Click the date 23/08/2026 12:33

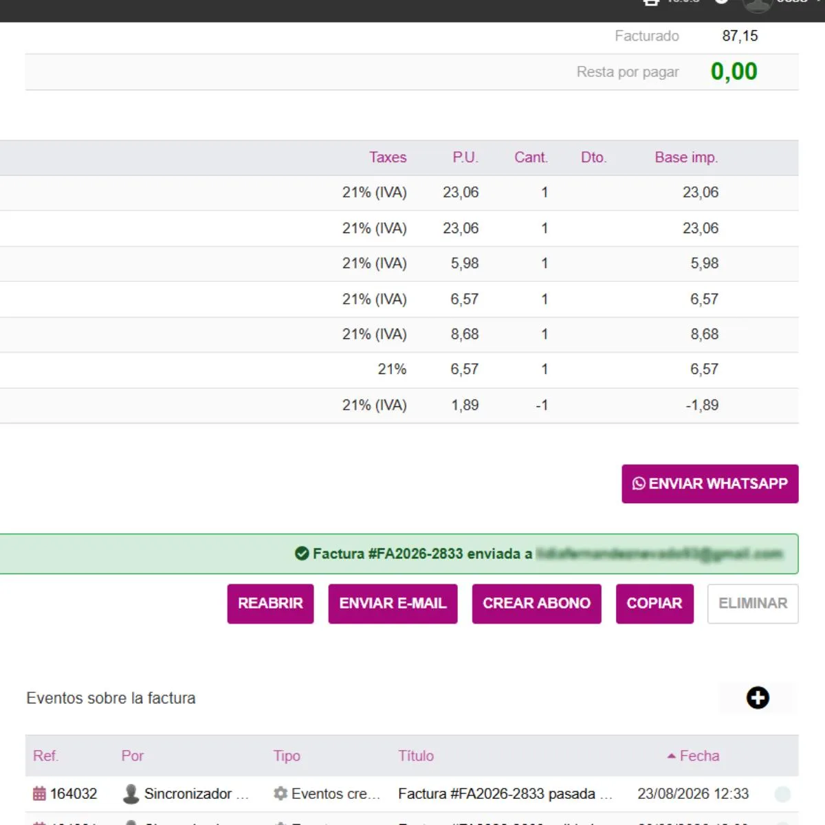(x=693, y=793)
